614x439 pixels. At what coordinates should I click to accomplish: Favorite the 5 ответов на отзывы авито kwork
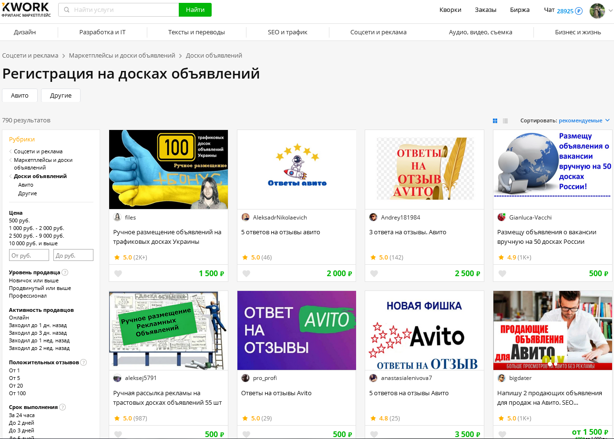[x=246, y=274]
